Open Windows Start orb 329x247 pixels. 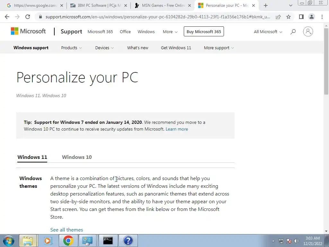(x=9, y=241)
